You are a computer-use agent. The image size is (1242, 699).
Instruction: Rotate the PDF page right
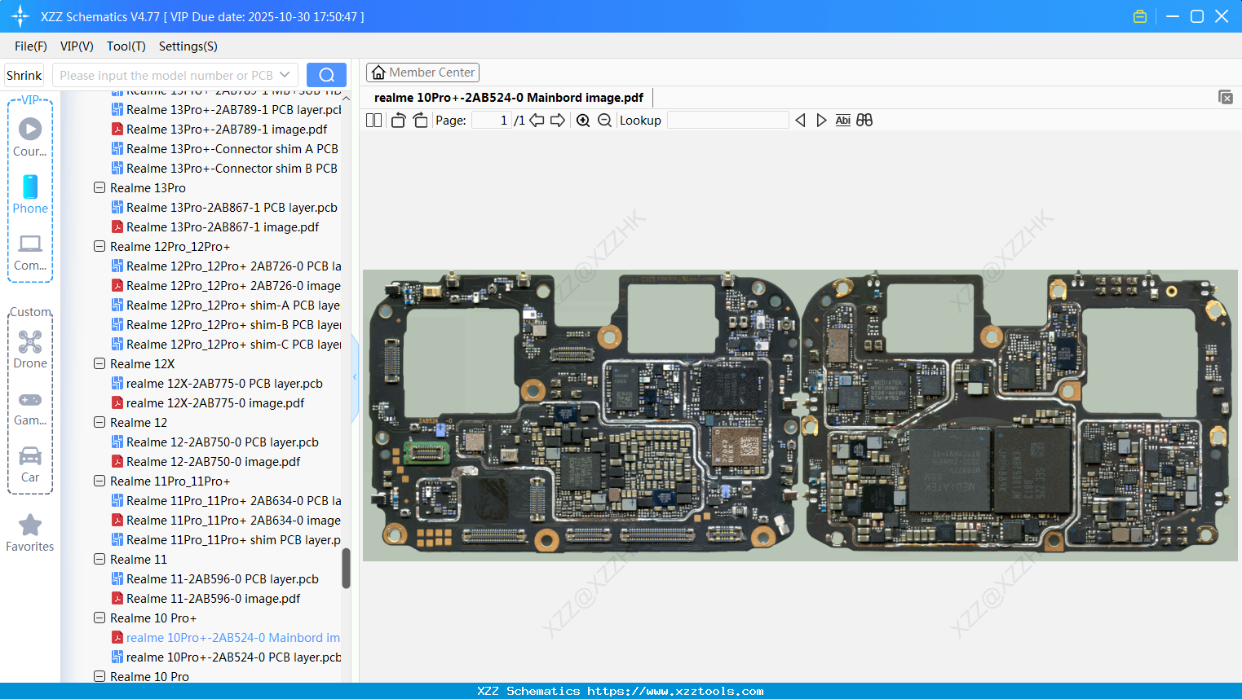click(419, 120)
